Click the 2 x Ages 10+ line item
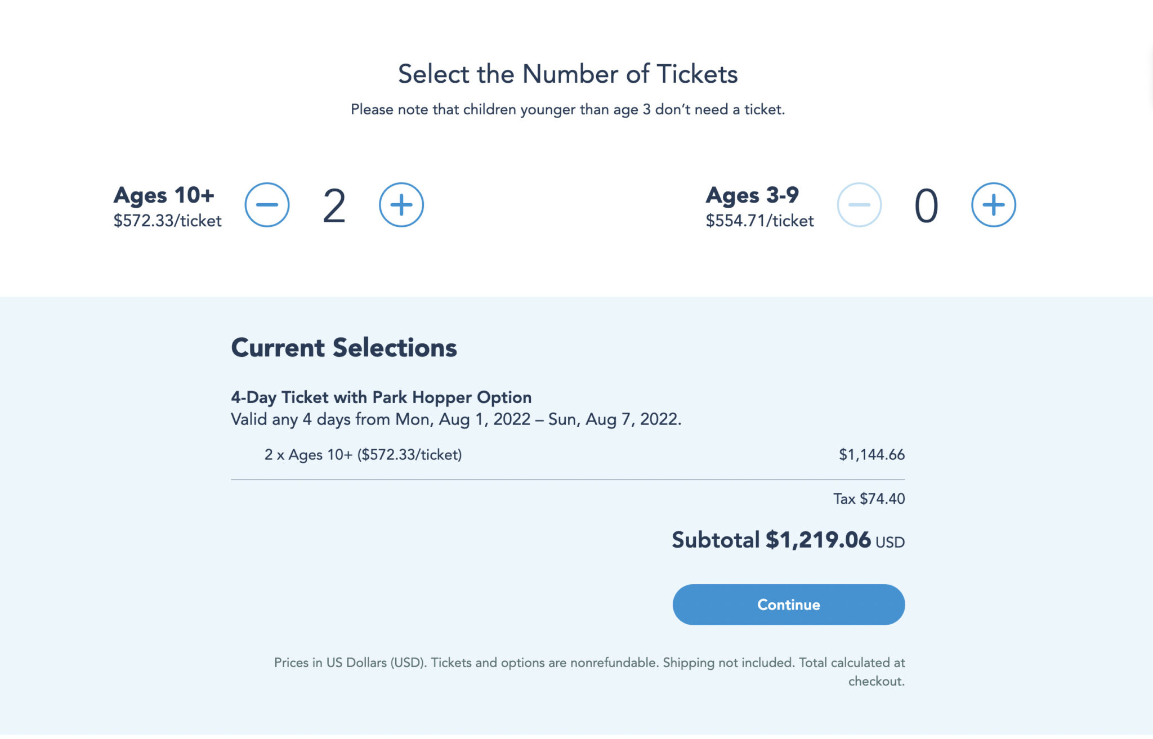Image resolution: width=1153 pixels, height=739 pixels. (x=363, y=455)
